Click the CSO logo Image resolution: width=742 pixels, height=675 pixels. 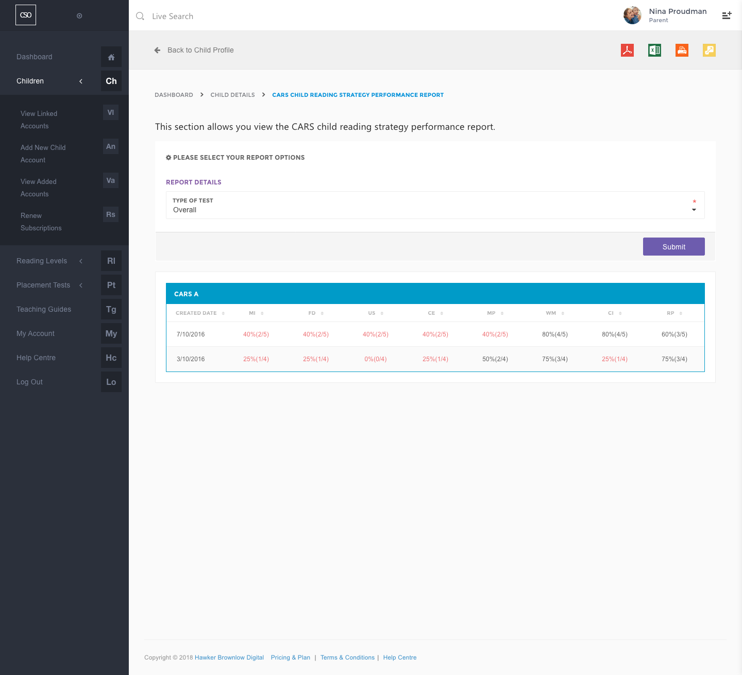tap(26, 15)
